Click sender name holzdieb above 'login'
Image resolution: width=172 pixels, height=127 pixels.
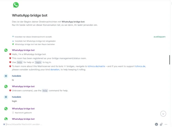click(x=17, y=97)
